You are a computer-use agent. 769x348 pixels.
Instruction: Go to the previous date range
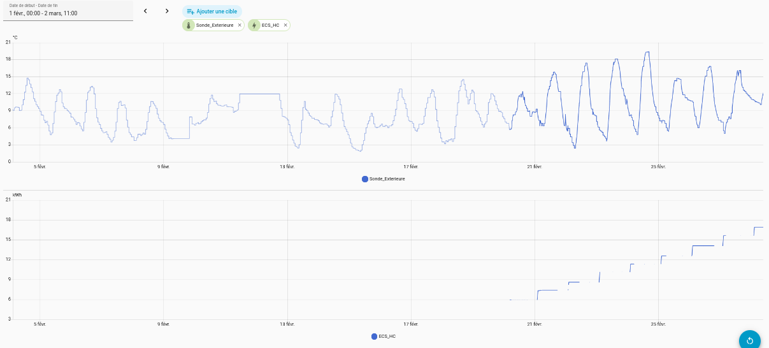tap(145, 11)
